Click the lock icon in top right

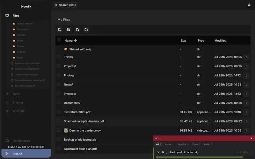pos(249,5)
